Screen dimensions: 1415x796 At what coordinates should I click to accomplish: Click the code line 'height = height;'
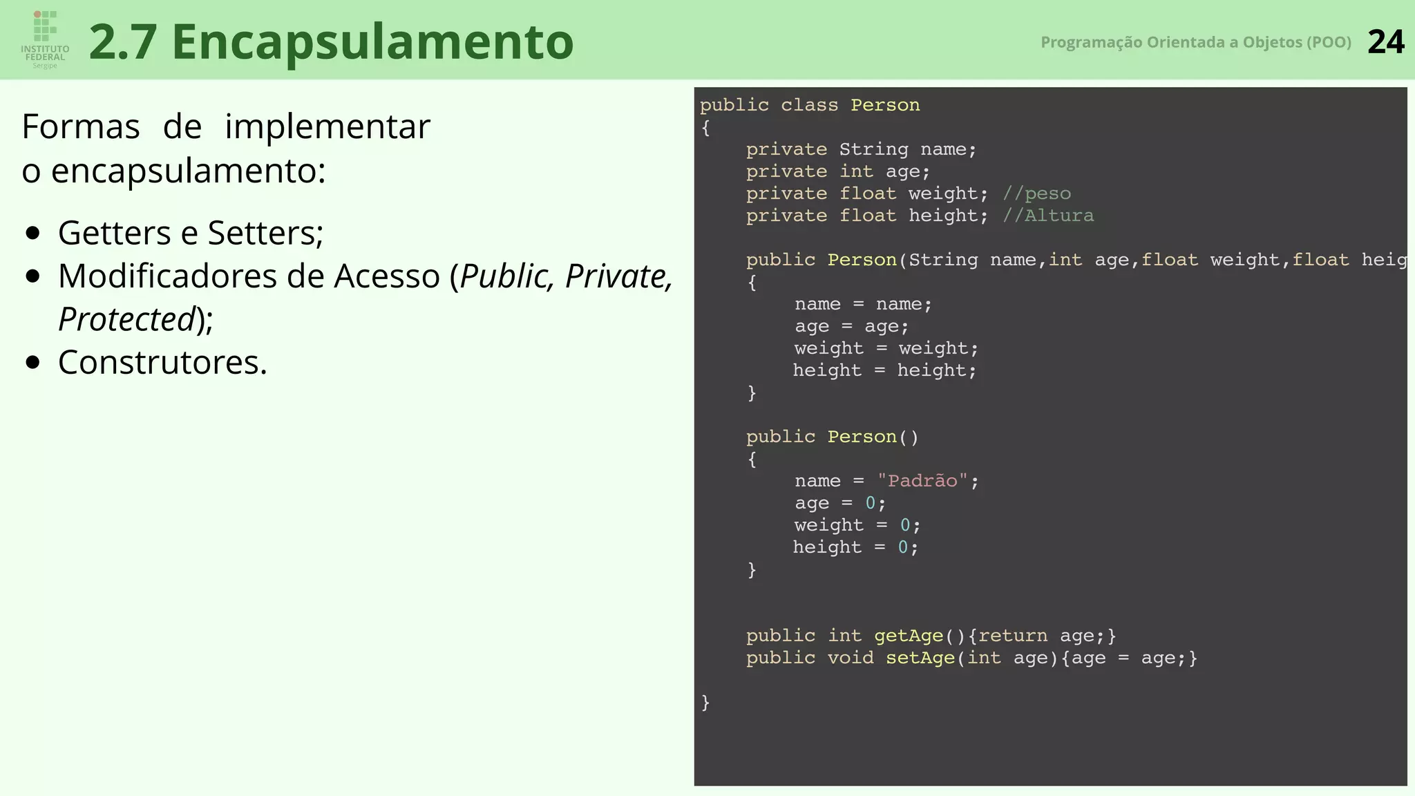coord(884,370)
